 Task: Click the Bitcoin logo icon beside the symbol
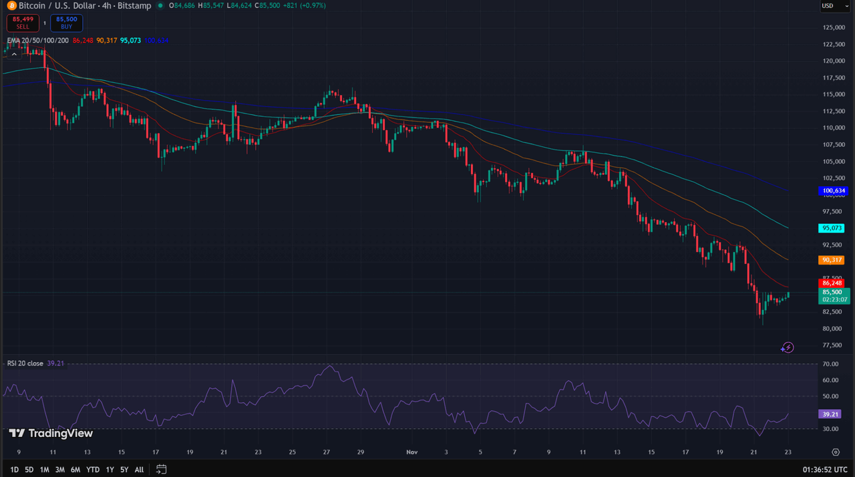pyautogui.click(x=11, y=5)
